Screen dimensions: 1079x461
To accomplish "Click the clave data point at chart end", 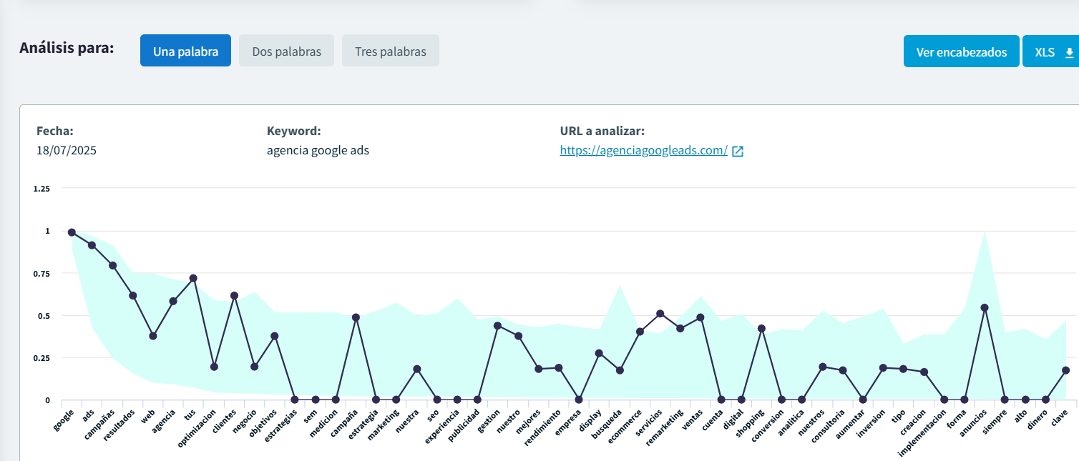I will point(1065,370).
